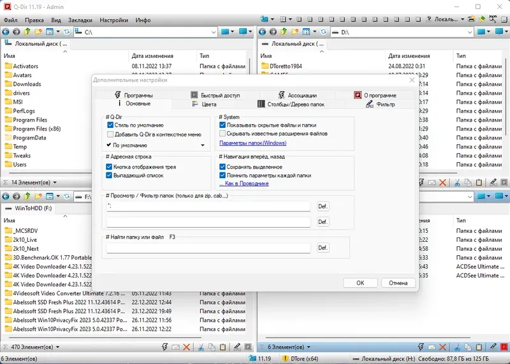
Task: Open 'Столбцы/Дерево папок' tab
Action: 291,104
